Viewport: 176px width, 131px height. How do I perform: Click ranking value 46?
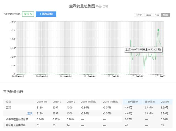click(127, 125)
